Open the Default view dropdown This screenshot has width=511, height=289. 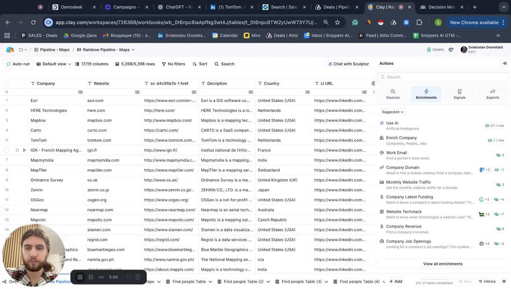click(53, 64)
